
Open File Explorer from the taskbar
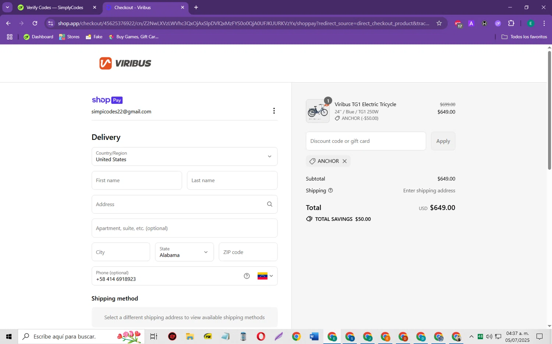tap(190, 336)
